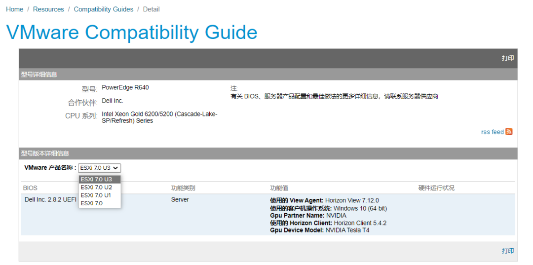Click the Horizon View 7.12.0 value
Screen dimensions: 533x265
tap(352, 200)
